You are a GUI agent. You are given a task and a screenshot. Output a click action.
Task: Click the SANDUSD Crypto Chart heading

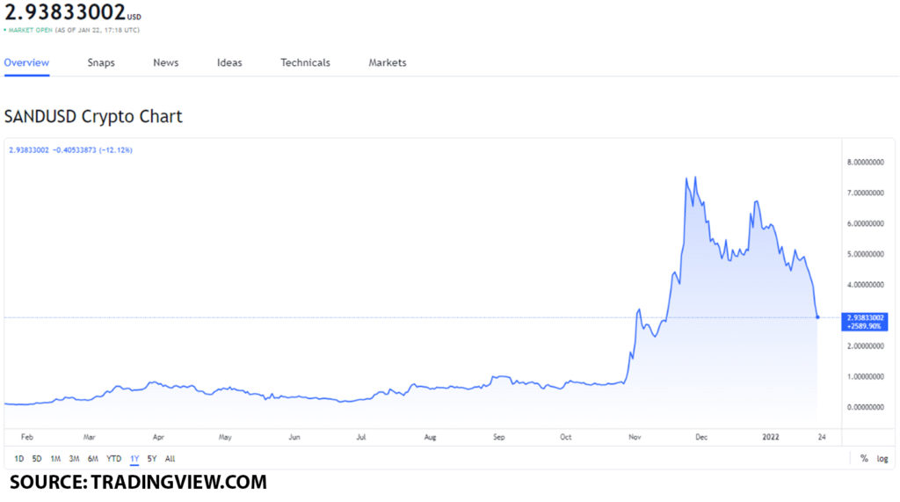pos(93,116)
